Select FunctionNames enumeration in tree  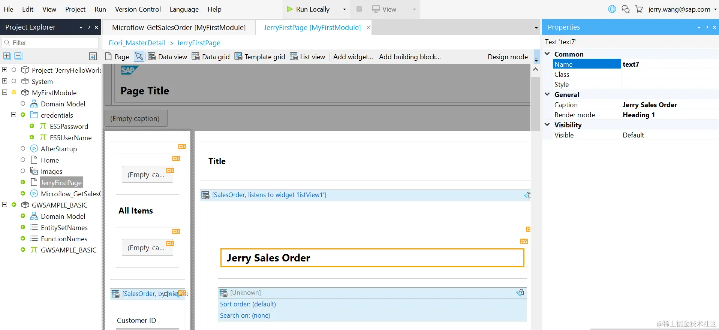pos(64,239)
